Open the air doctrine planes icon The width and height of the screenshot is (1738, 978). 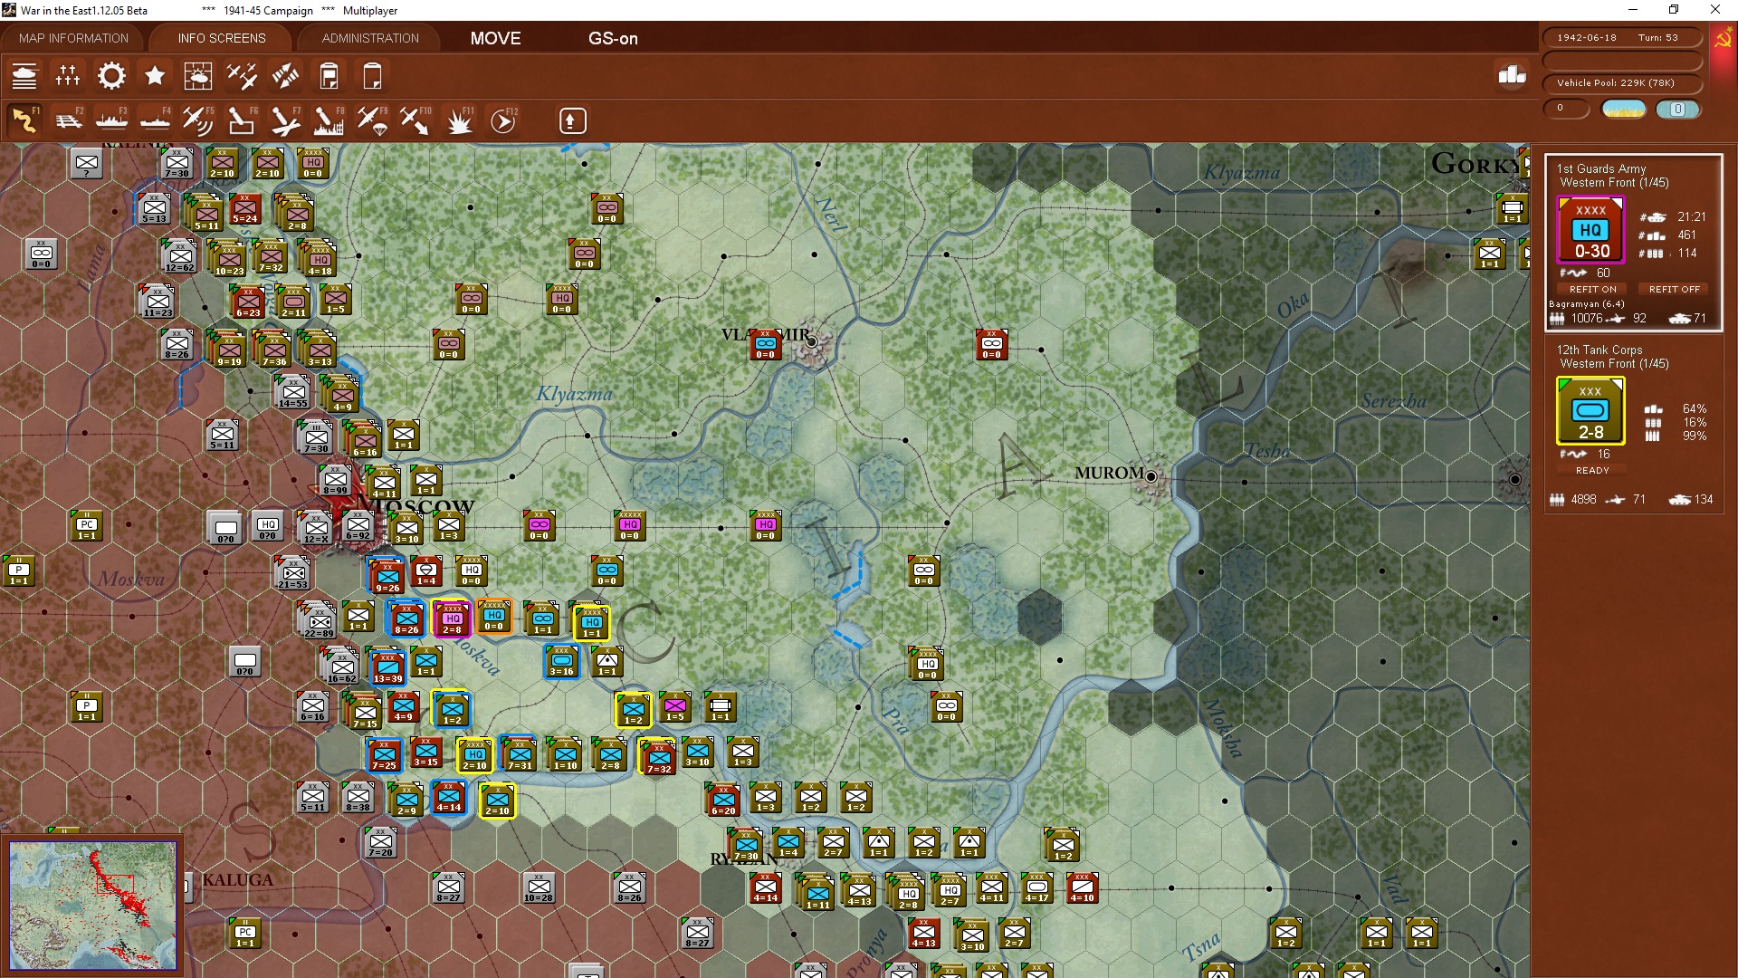click(x=242, y=76)
